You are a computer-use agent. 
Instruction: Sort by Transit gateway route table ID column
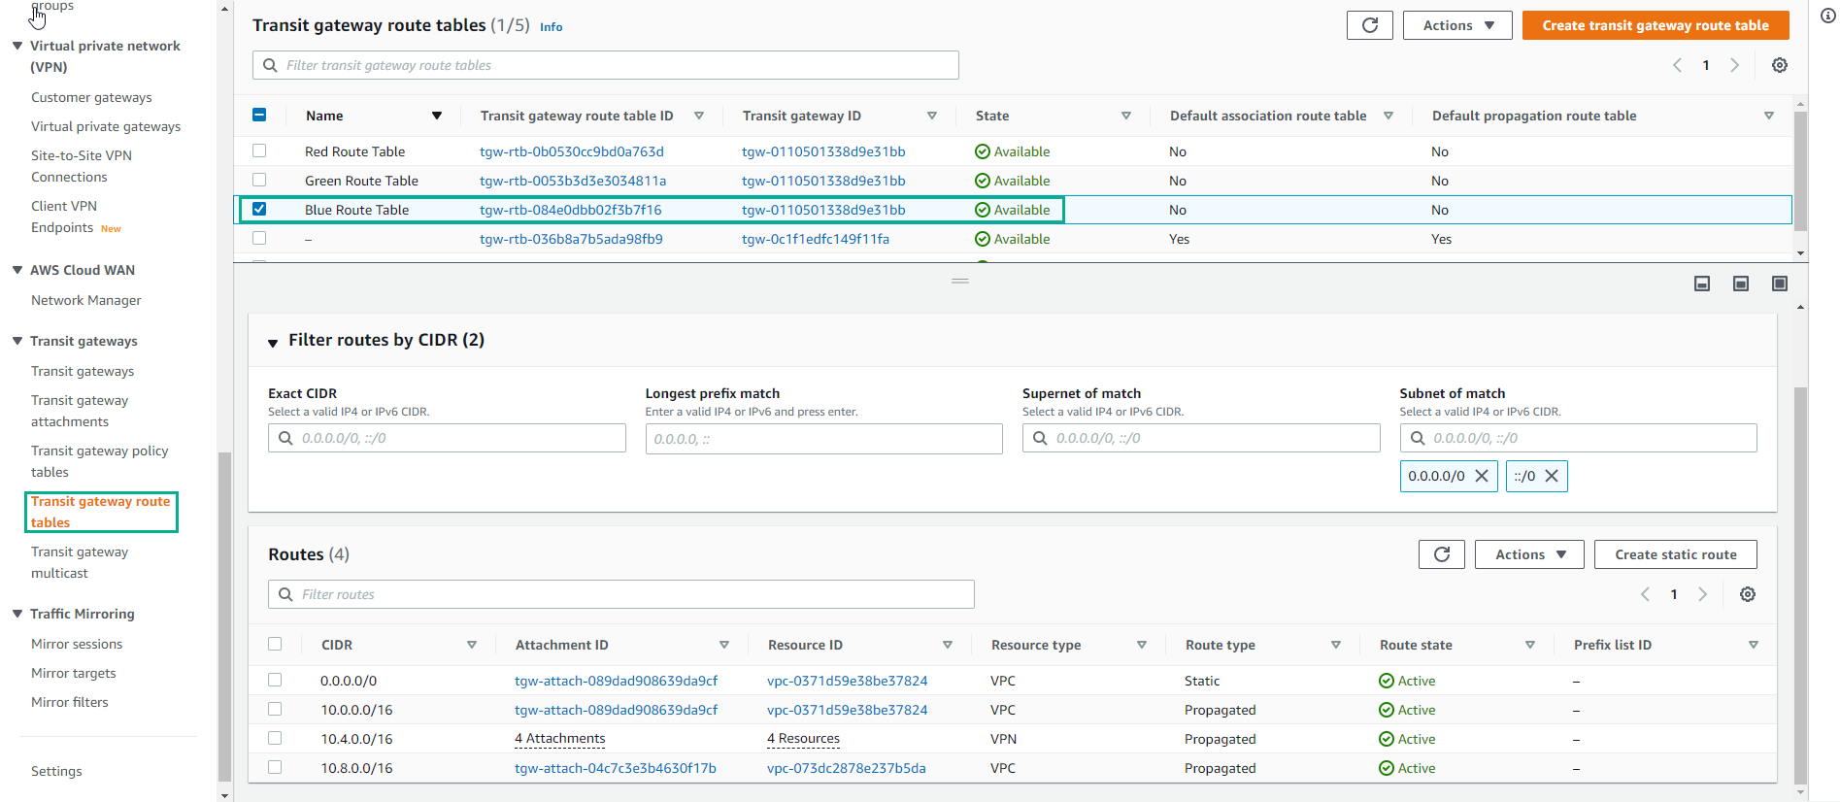(699, 116)
